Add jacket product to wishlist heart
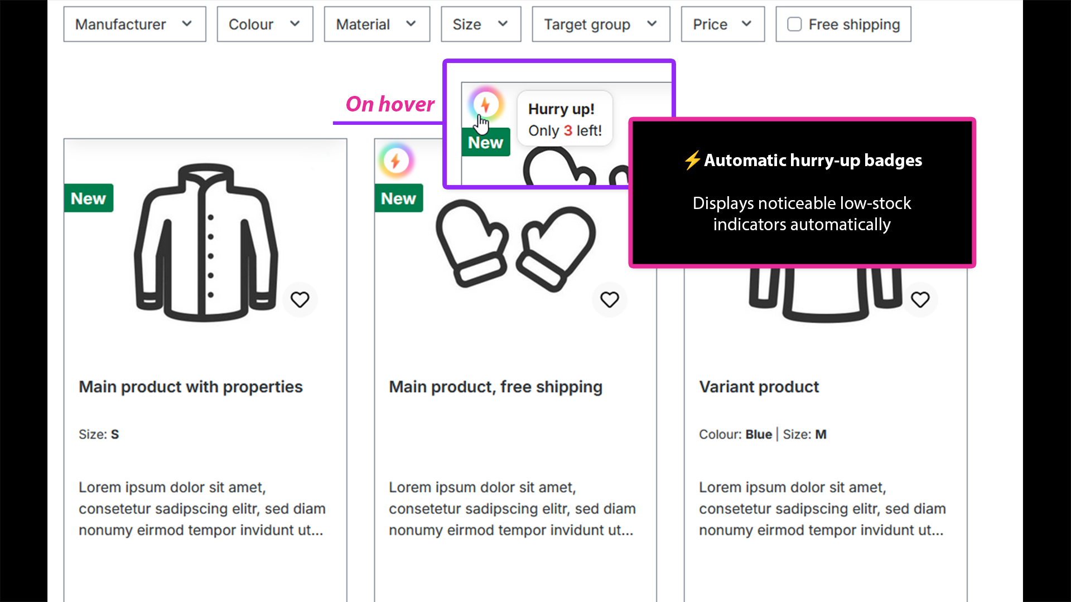Image resolution: width=1071 pixels, height=602 pixels. tap(300, 300)
